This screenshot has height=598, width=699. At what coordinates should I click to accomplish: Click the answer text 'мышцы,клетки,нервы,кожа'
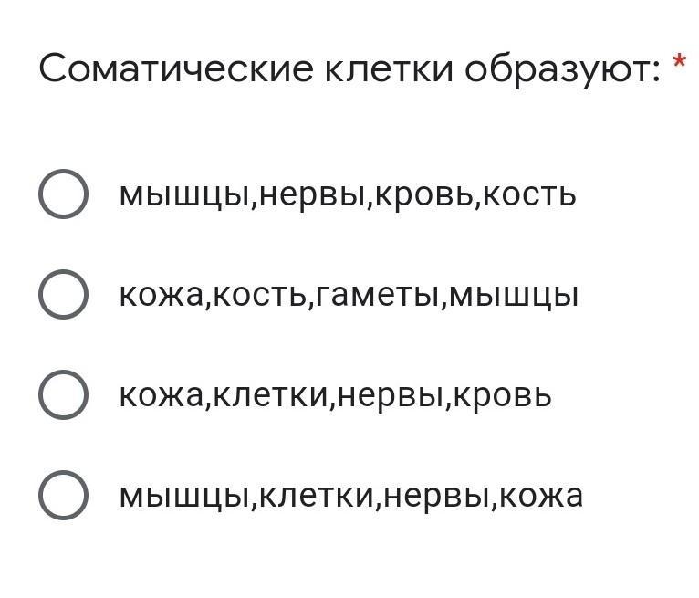pos(350,496)
